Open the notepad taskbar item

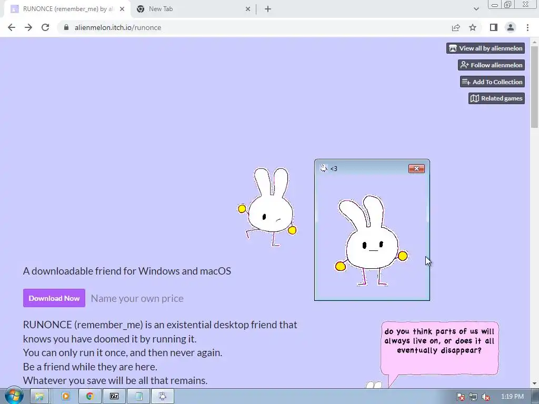(138, 397)
